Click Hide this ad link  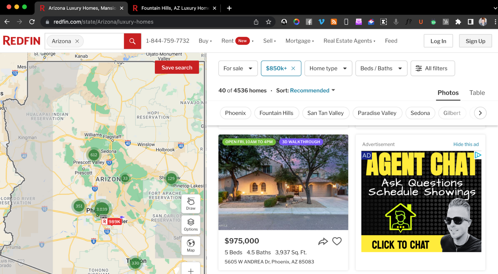tap(466, 144)
